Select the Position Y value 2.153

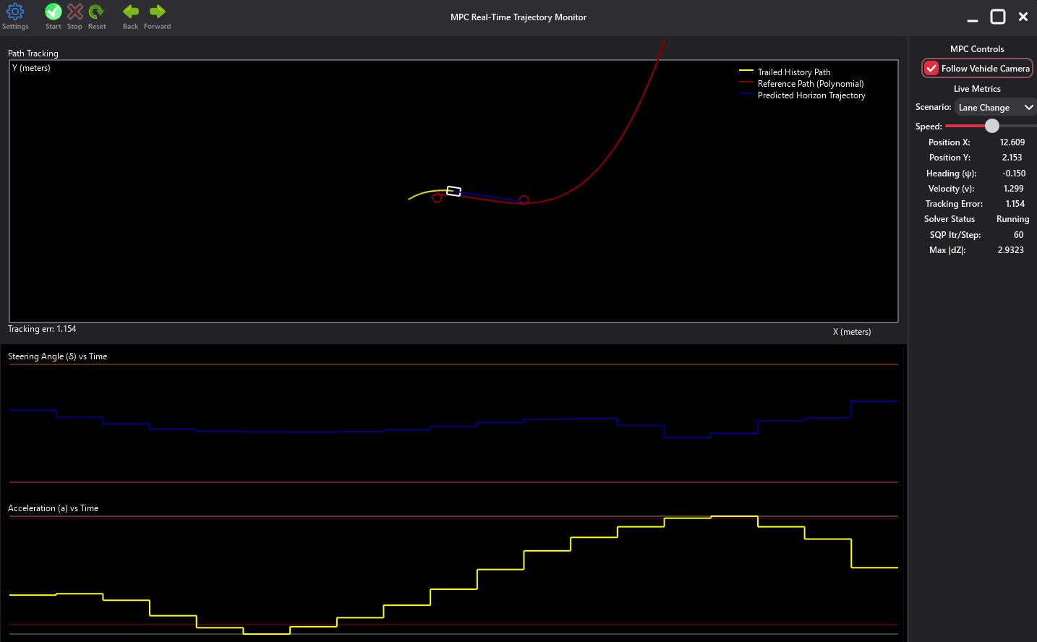[x=1012, y=158]
